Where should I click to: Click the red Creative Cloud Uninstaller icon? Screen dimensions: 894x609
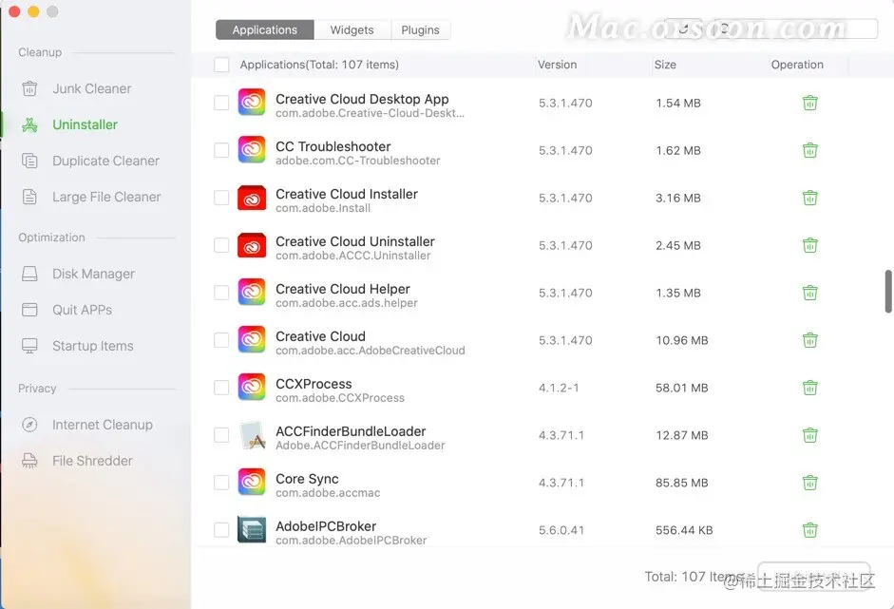click(x=252, y=245)
